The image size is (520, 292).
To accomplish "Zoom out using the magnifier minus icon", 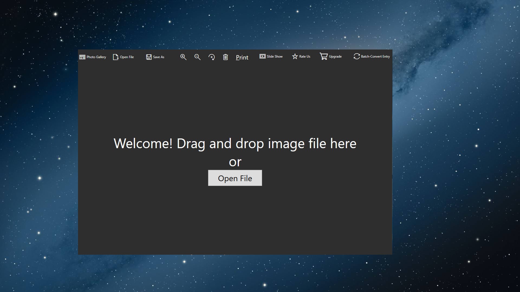I will [197, 57].
